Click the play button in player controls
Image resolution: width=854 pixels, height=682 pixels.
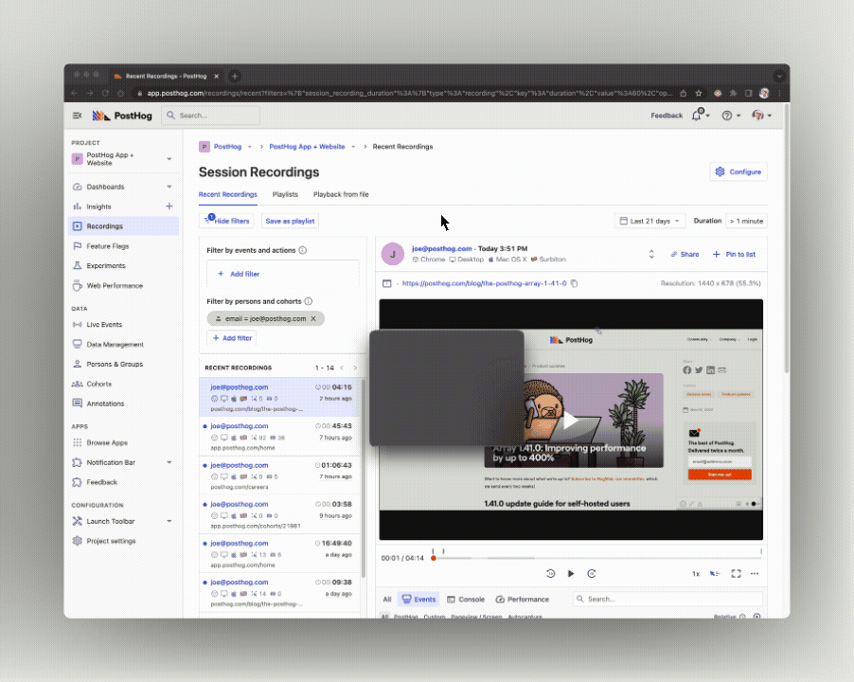[571, 573]
